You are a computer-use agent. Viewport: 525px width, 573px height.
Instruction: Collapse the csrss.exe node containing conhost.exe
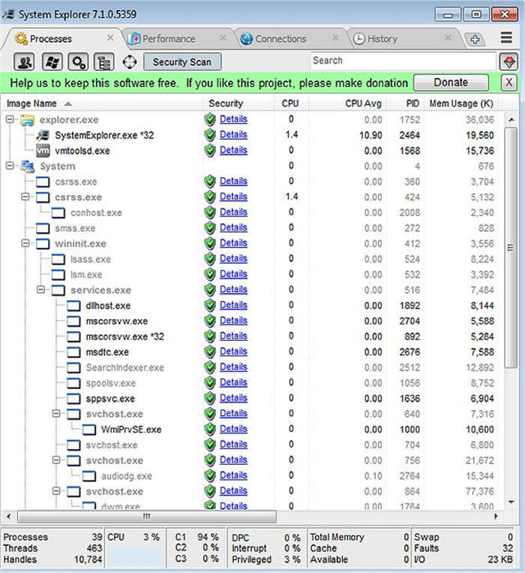(x=25, y=197)
